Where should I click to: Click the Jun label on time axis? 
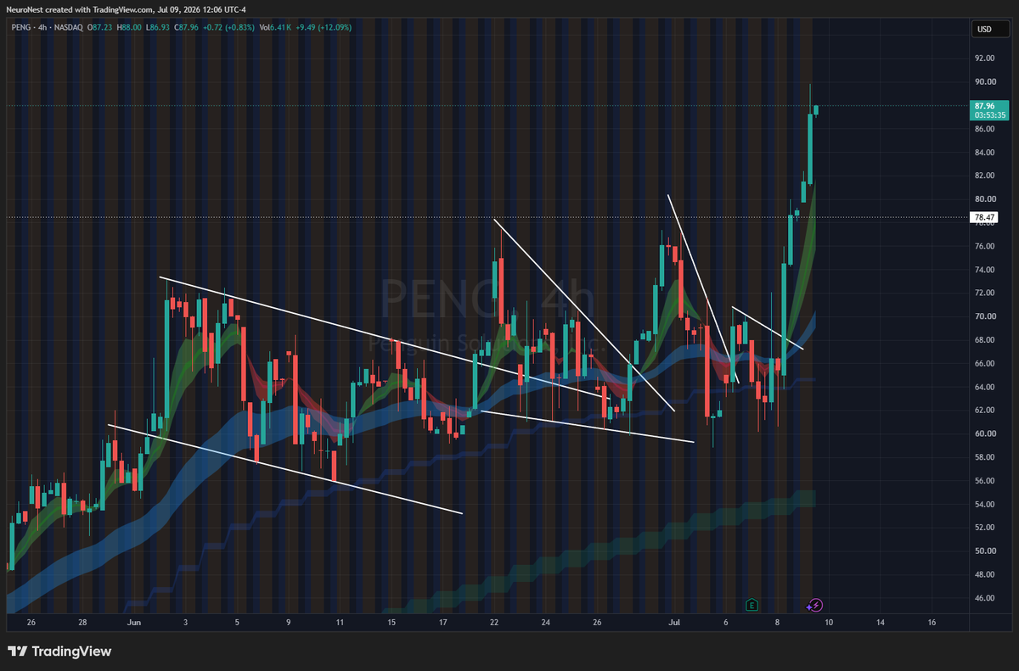point(134,623)
